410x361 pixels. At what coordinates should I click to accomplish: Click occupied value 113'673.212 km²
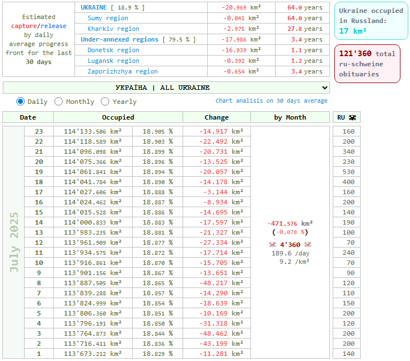pos(92,354)
